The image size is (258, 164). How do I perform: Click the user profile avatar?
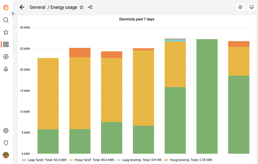[6, 155]
